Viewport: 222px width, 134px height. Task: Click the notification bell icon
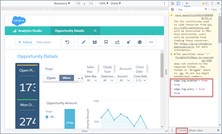(129, 42)
